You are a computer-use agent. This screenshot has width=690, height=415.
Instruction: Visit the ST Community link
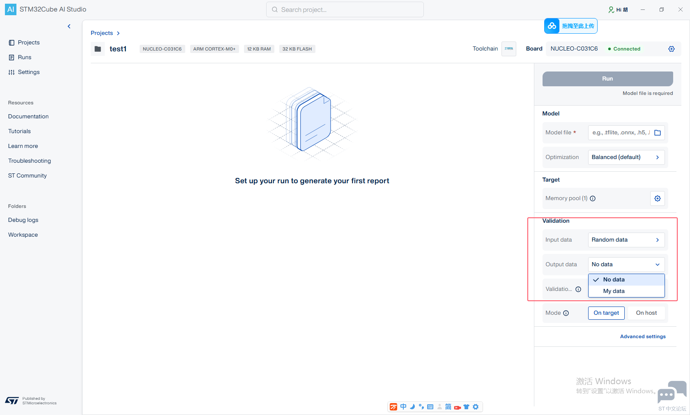point(28,175)
